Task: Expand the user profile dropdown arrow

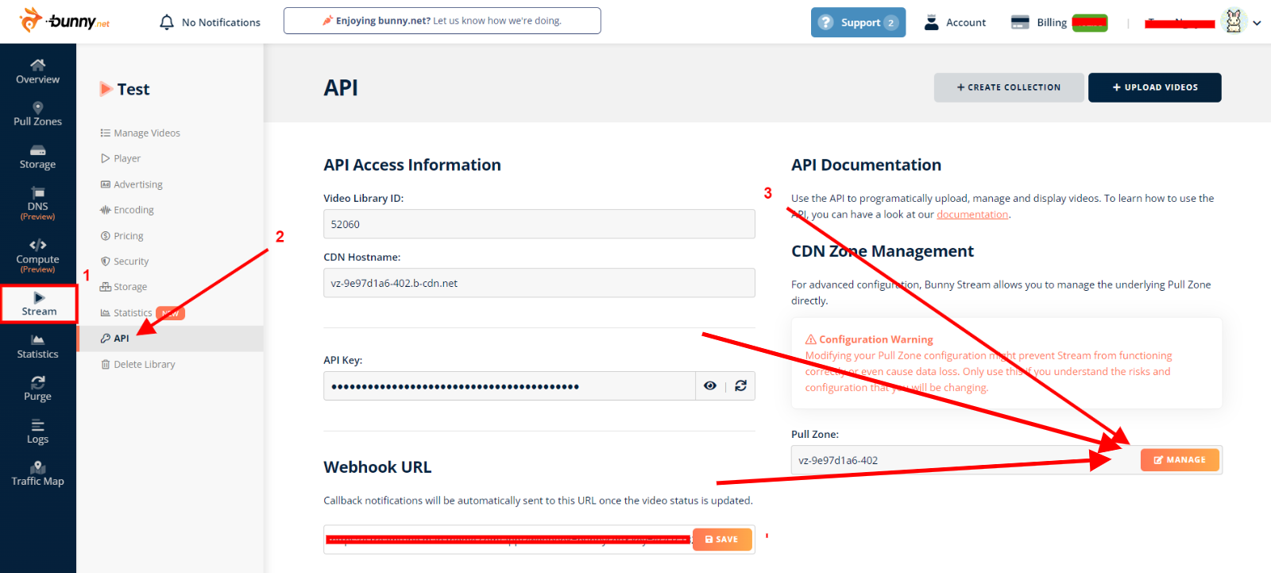Action: point(1257,23)
